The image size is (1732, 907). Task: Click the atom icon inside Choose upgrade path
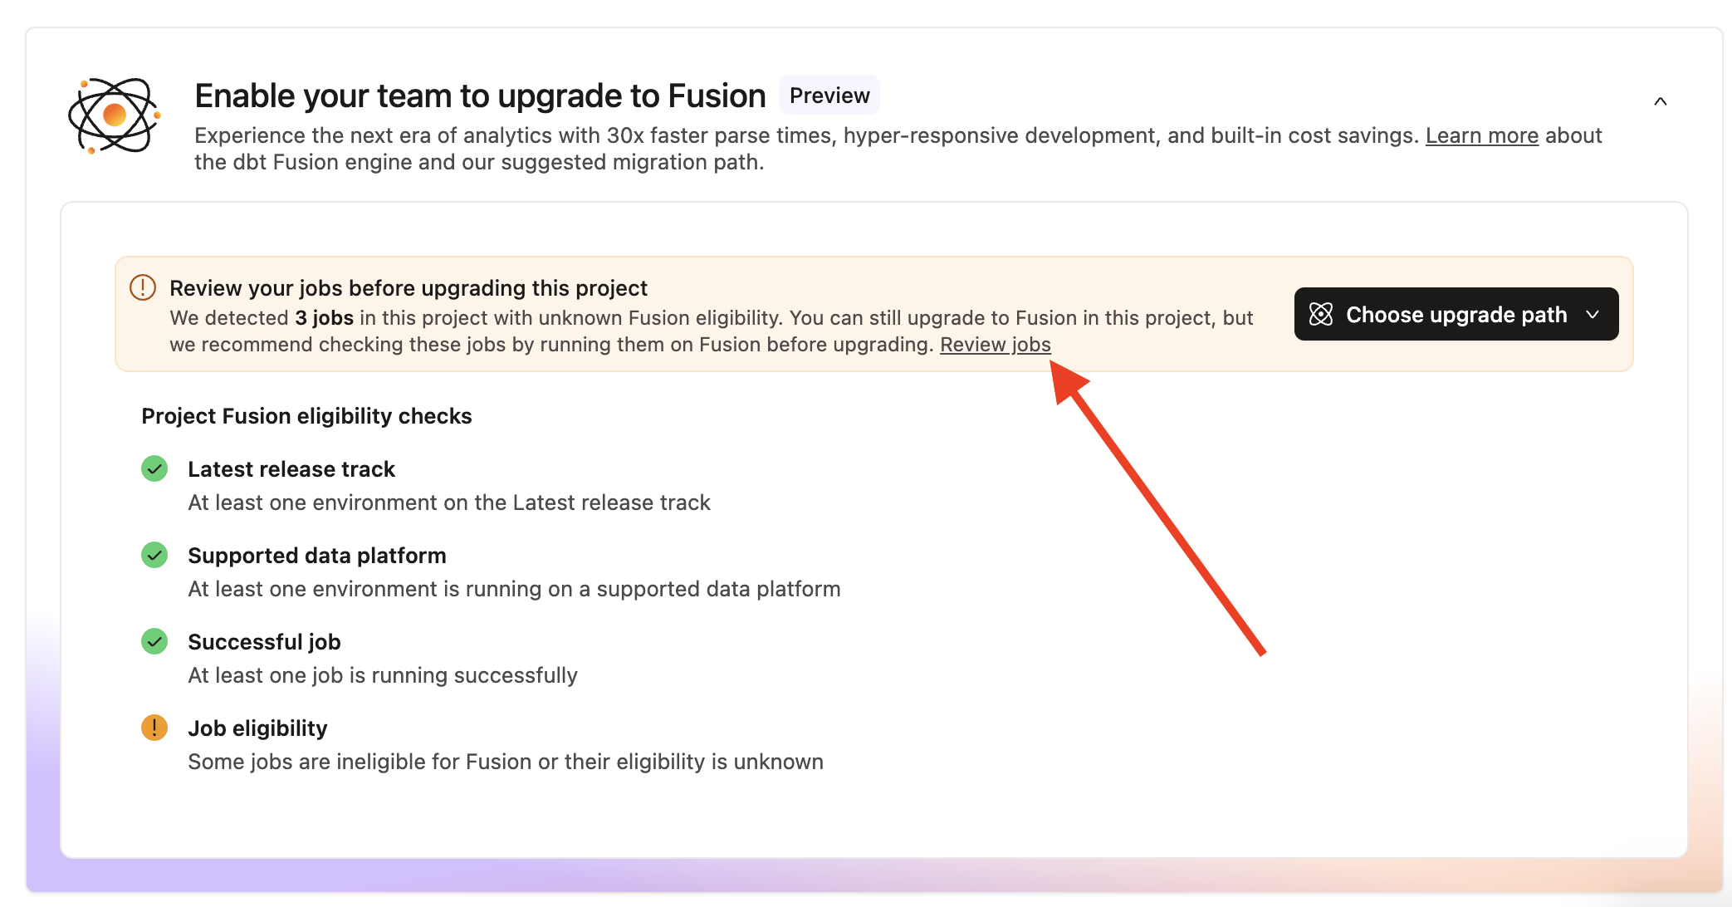[1320, 314]
